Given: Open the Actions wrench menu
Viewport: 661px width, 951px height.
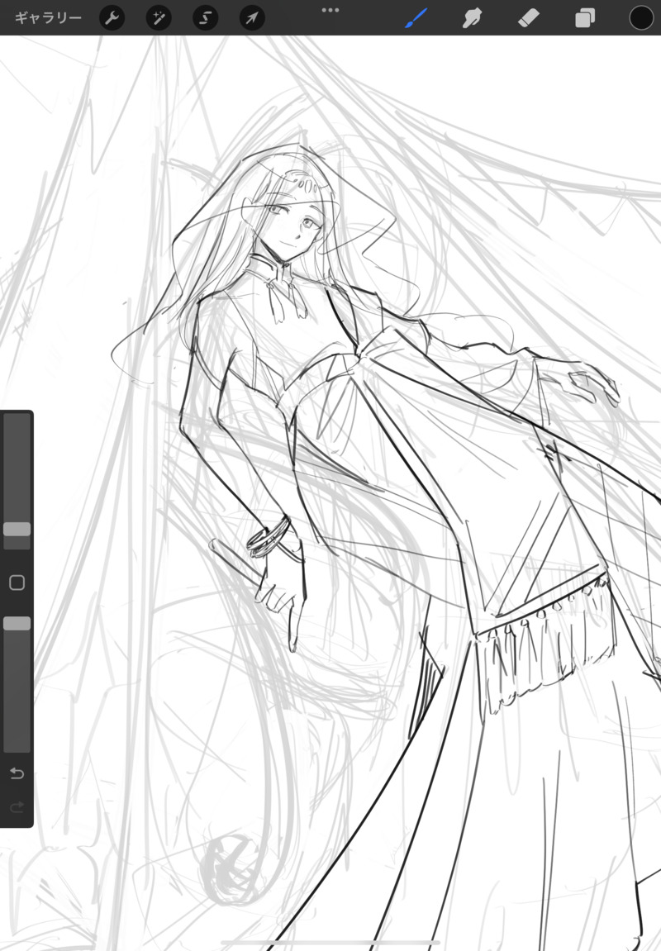Looking at the screenshot, I should click(x=112, y=17).
